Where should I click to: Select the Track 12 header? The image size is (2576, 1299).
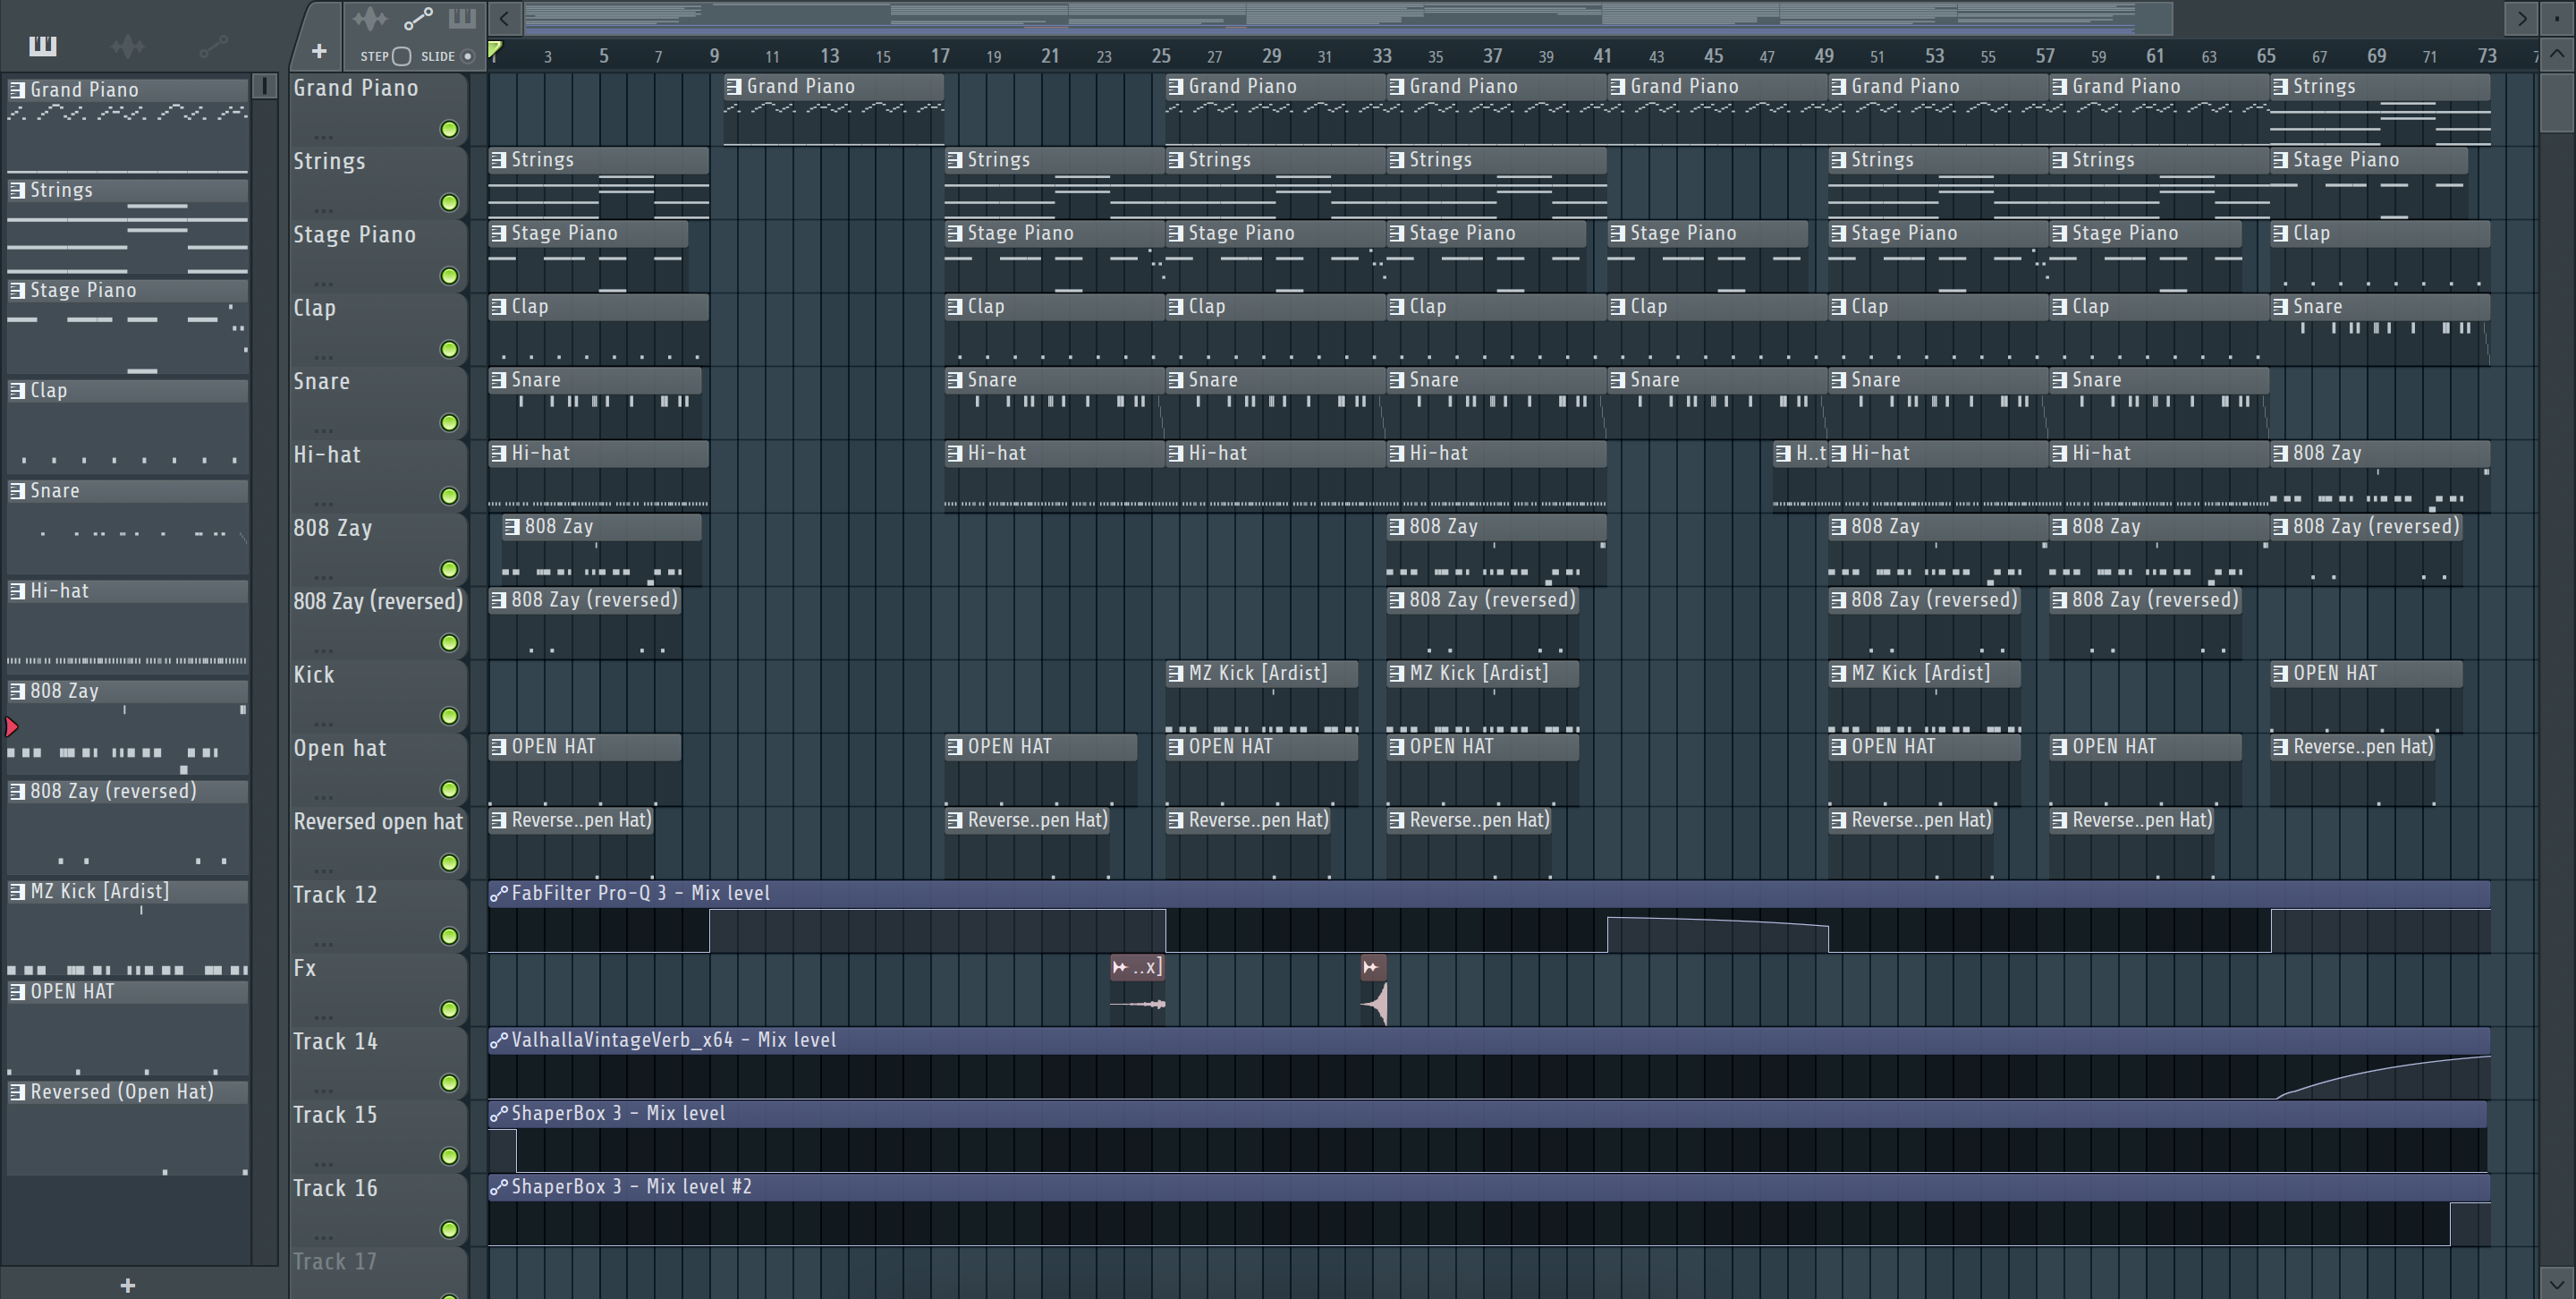pos(378,916)
